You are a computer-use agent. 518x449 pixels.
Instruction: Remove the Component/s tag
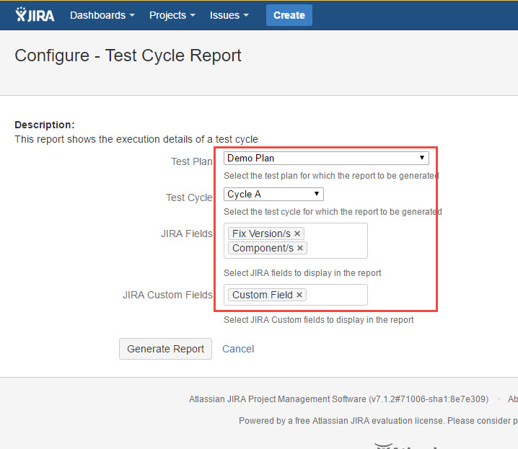pos(300,248)
